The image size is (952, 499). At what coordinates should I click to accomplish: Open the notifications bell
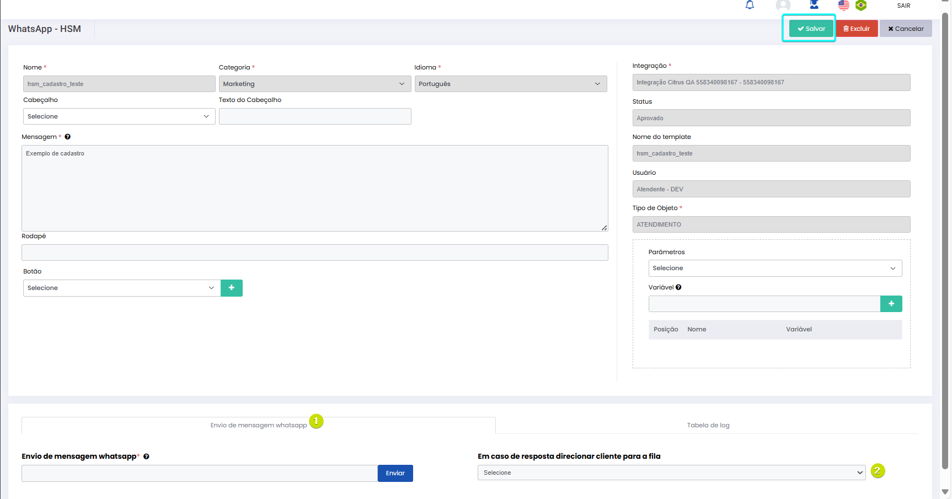tap(750, 5)
